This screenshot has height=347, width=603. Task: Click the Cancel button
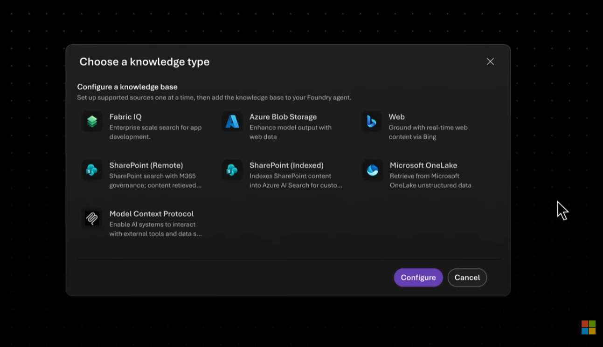point(467,278)
